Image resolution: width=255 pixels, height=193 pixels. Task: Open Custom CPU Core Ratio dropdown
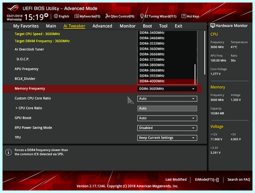click(x=167, y=98)
